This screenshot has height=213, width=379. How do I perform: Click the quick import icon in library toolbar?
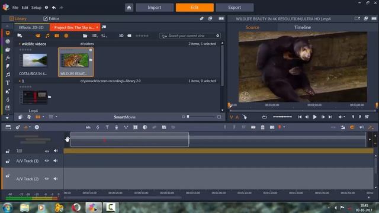click(20, 35)
